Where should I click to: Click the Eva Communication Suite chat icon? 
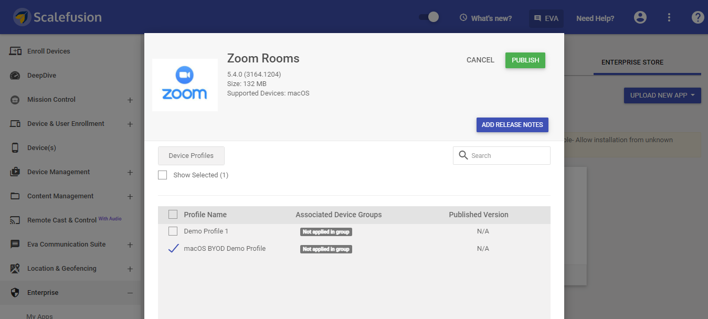15,244
